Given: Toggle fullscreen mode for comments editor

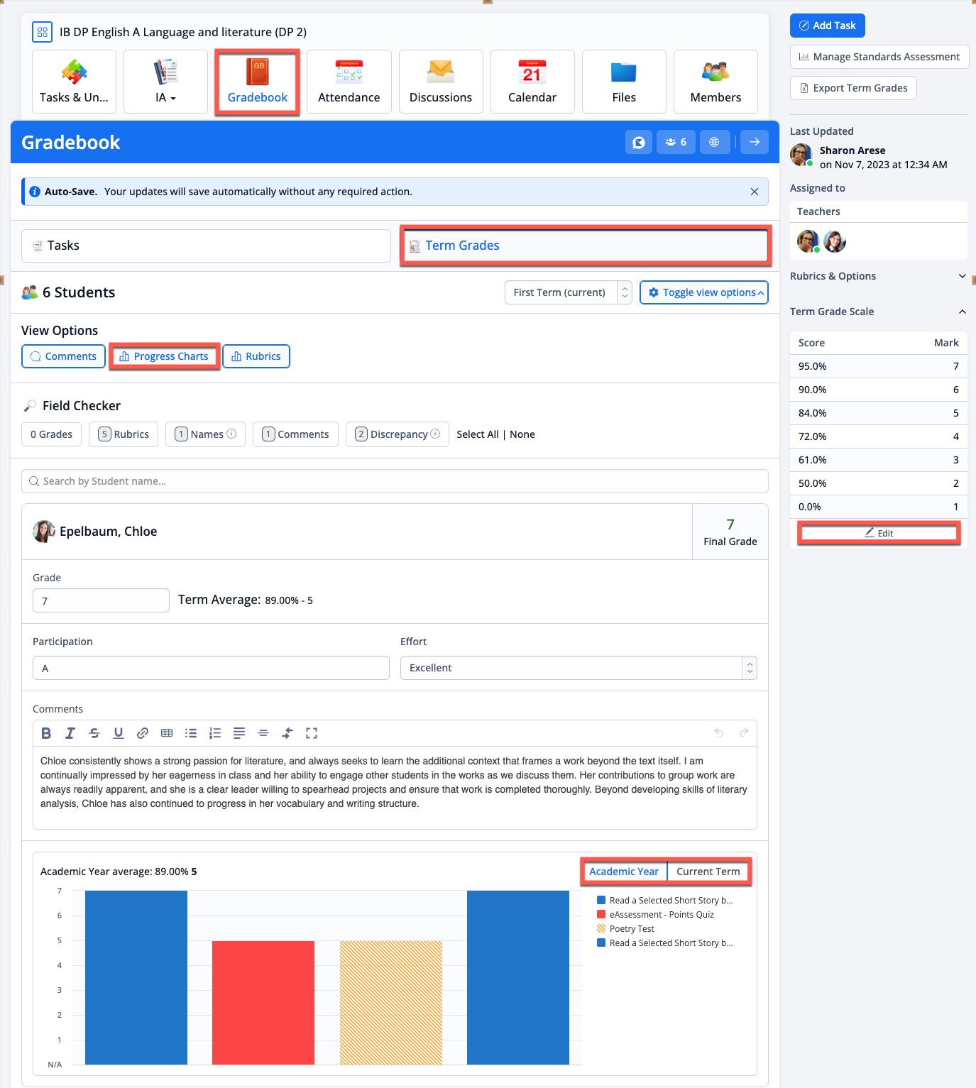Looking at the screenshot, I should (x=312, y=733).
